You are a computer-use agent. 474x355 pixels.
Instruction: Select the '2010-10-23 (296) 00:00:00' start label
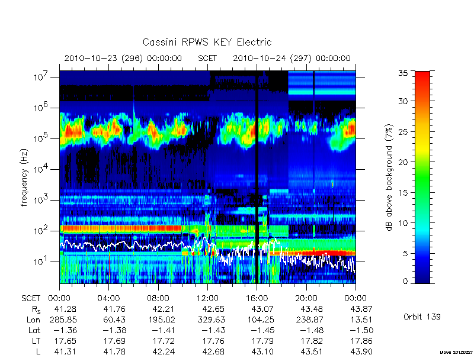click(123, 58)
